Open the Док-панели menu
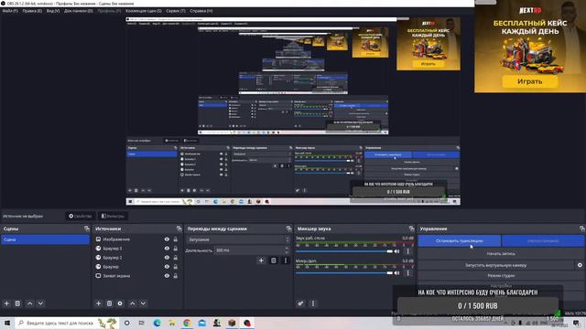Screen dimensions: 586x329 (79, 11)
